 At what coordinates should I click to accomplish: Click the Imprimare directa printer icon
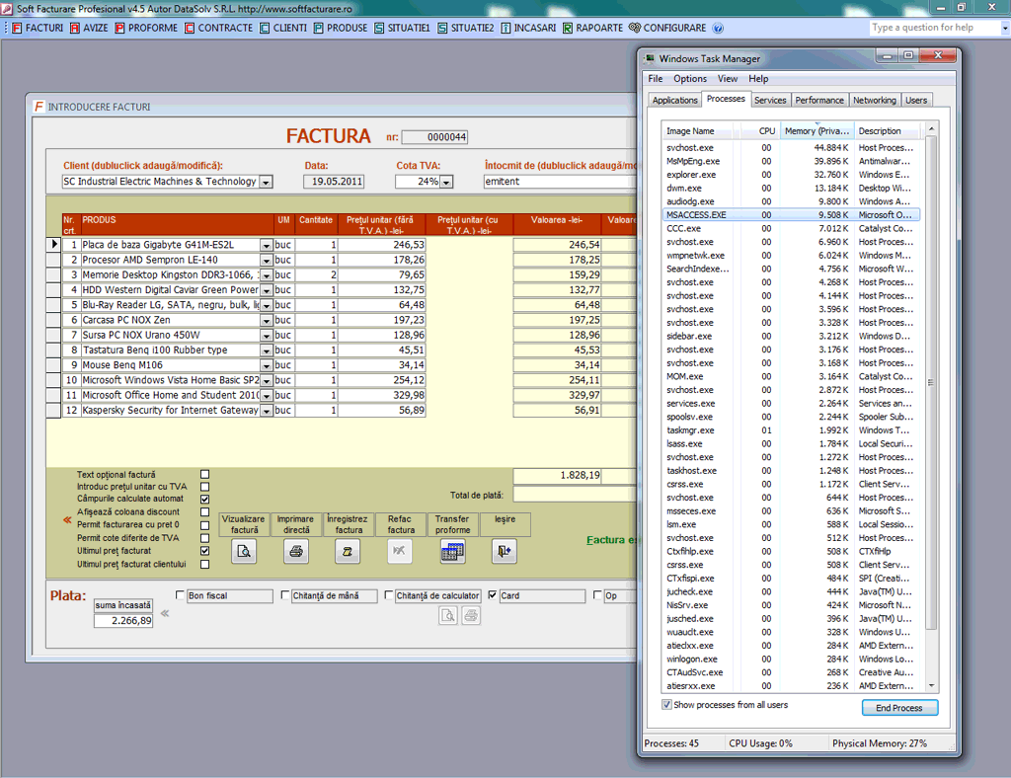click(x=296, y=551)
